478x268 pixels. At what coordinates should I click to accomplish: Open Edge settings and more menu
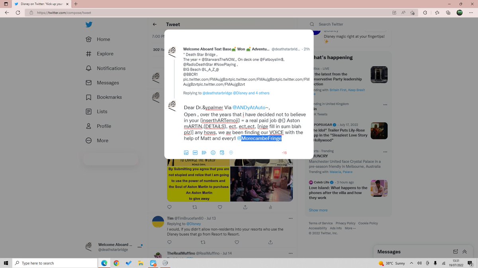pos(471,13)
